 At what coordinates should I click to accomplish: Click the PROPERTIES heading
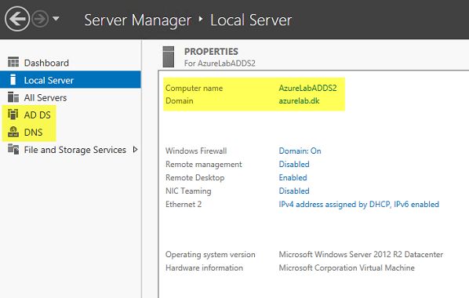point(211,52)
